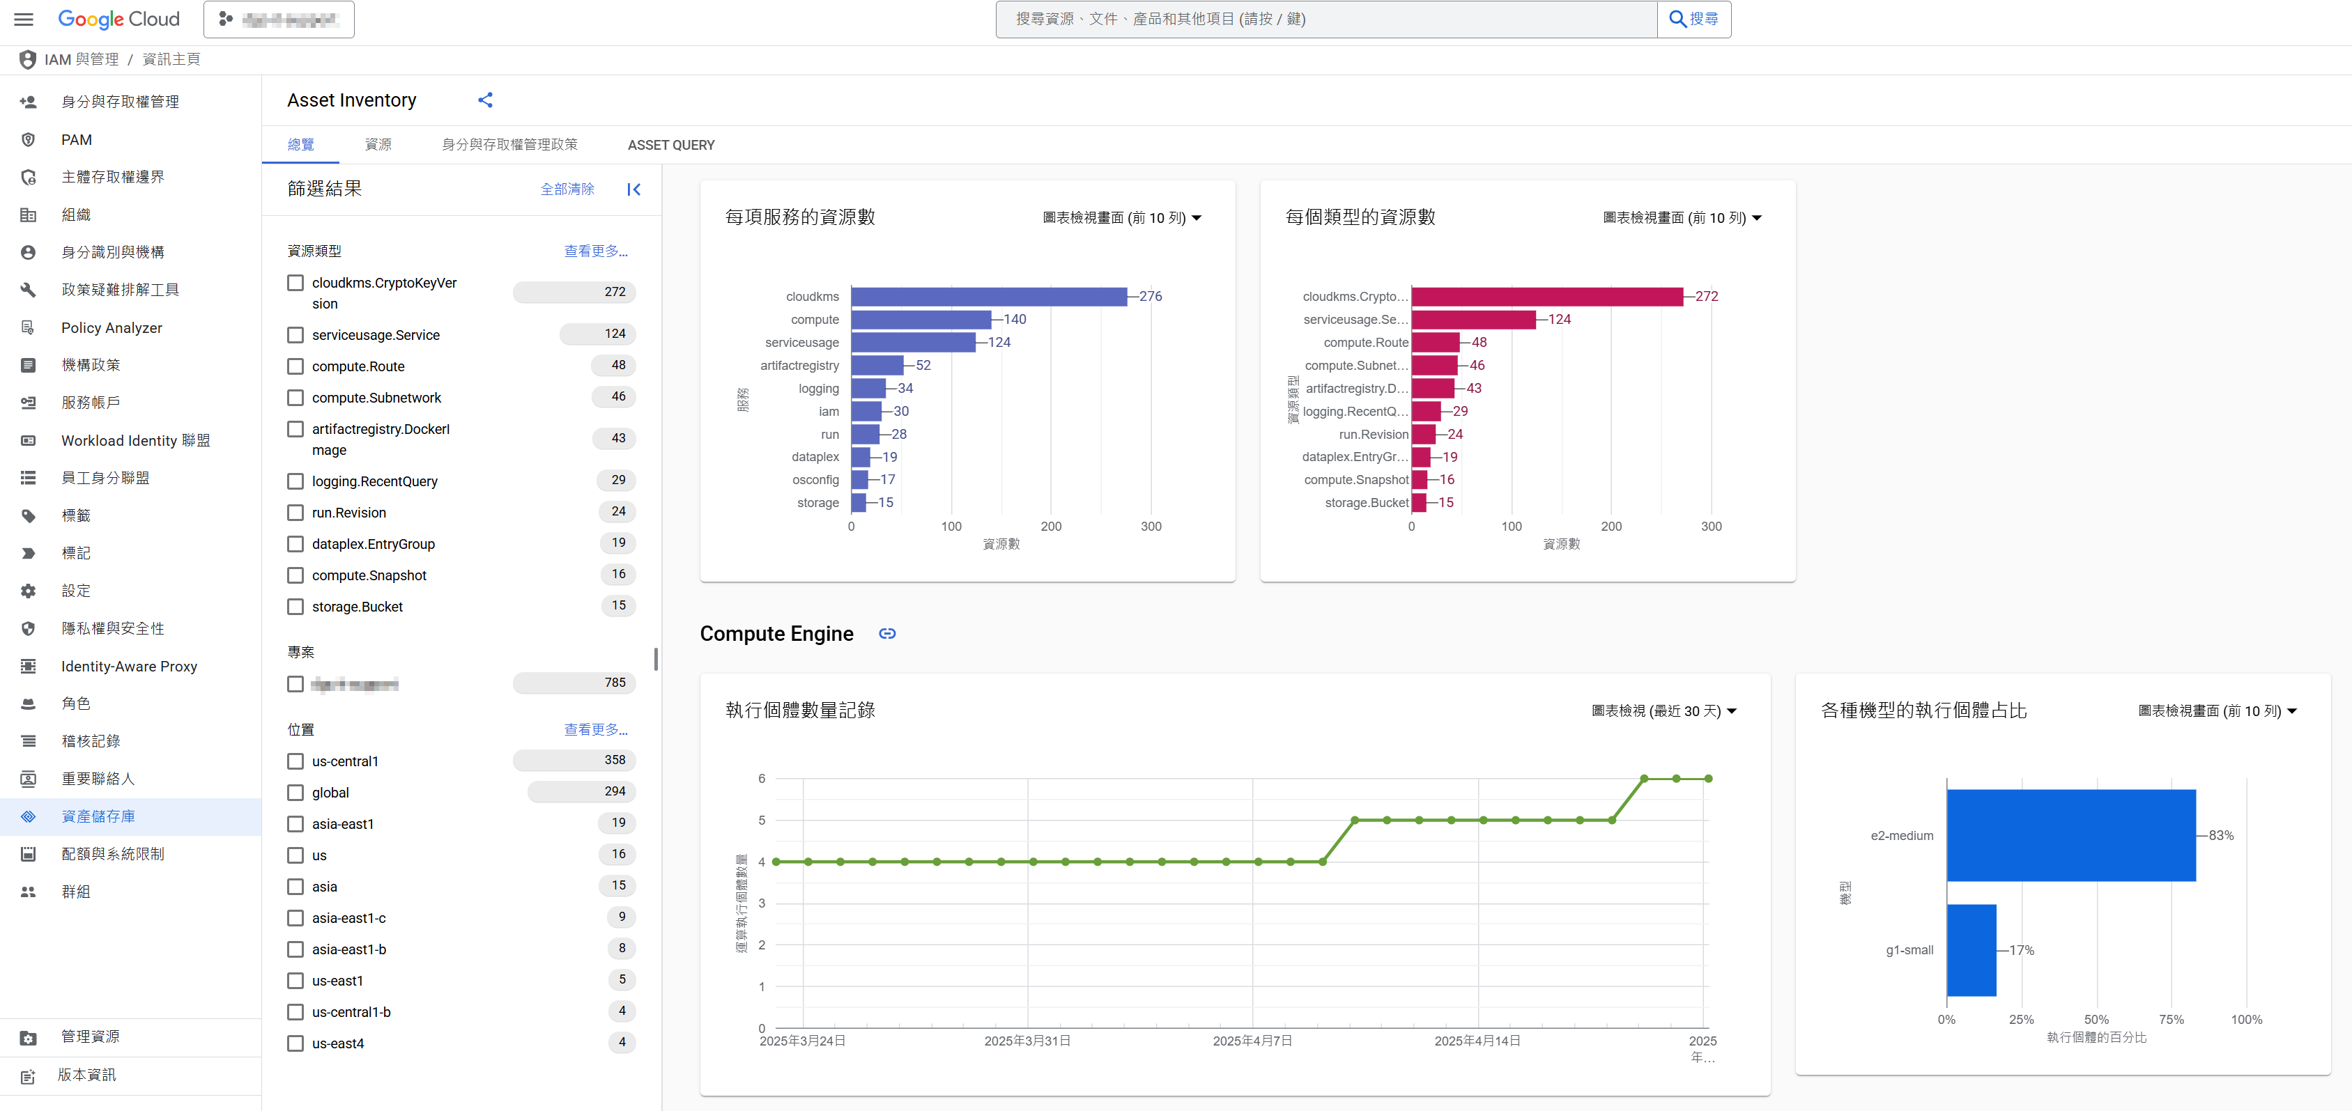Open 標記 sidebar icon
The image size is (2352, 1111).
(x=29, y=553)
